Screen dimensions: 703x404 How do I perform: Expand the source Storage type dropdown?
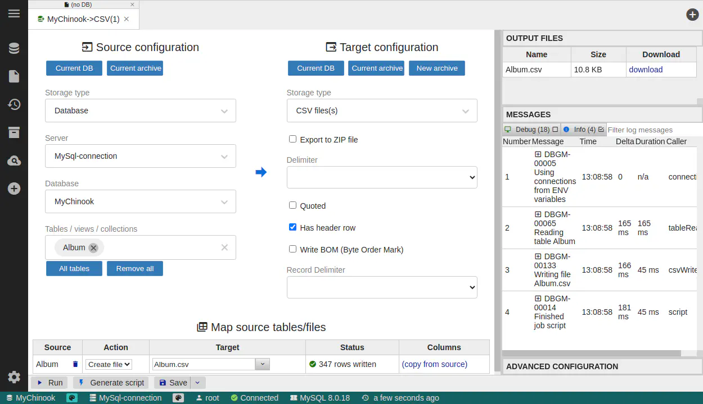point(141,111)
